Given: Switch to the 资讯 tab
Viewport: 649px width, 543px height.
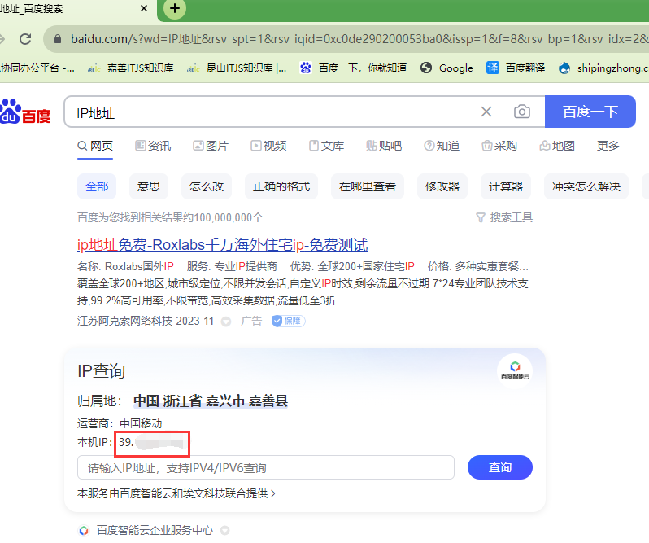Looking at the screenshot, I should pos(153,146).
